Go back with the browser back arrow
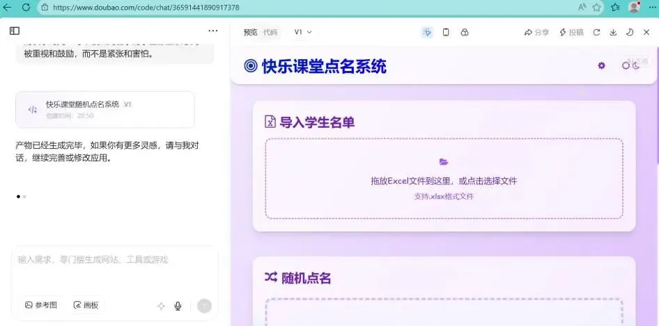659x326 pixels. click(x=7, y=7)
